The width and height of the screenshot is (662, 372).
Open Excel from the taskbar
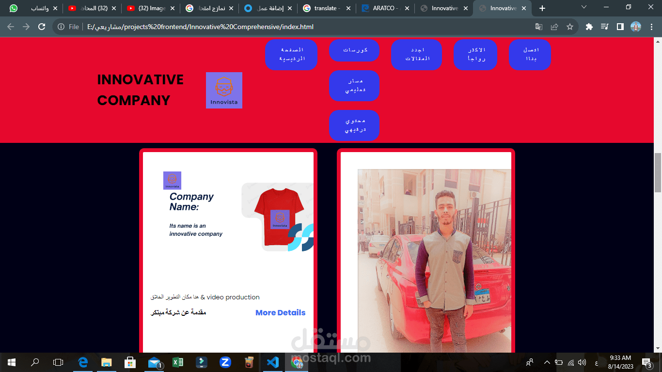[x=178, y=362]
